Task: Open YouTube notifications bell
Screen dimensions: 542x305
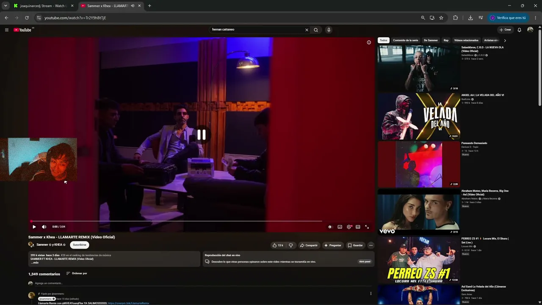Action: [520, 30]
